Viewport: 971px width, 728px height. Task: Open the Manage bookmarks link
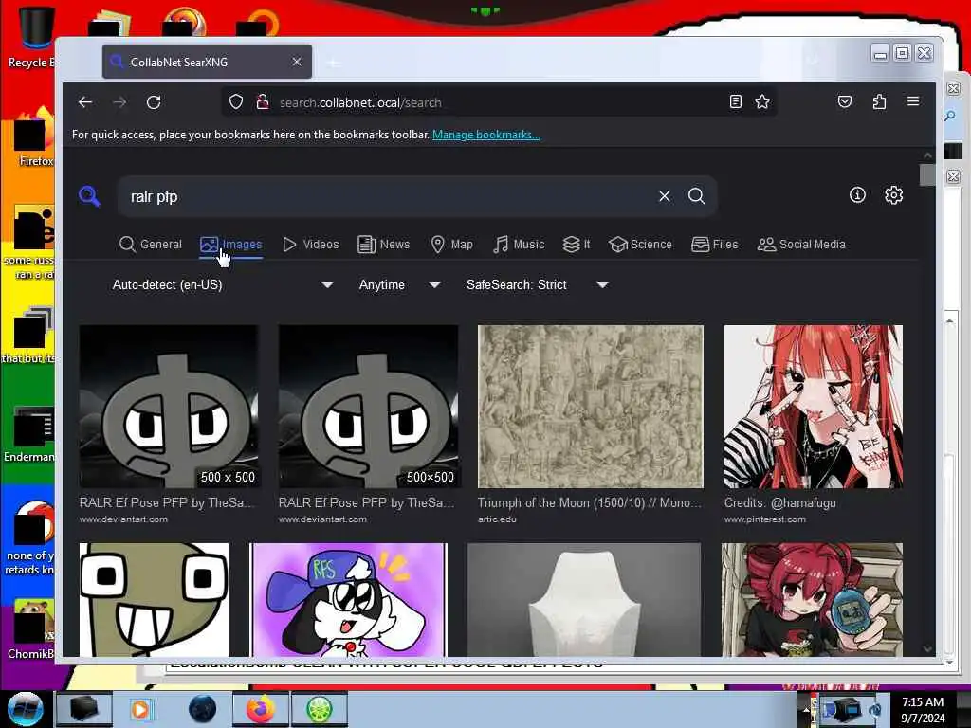coord(486,135)
